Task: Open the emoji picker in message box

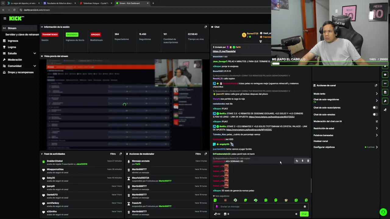Action: point(305,207)
